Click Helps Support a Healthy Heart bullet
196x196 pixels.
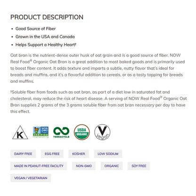click(46, 45)
